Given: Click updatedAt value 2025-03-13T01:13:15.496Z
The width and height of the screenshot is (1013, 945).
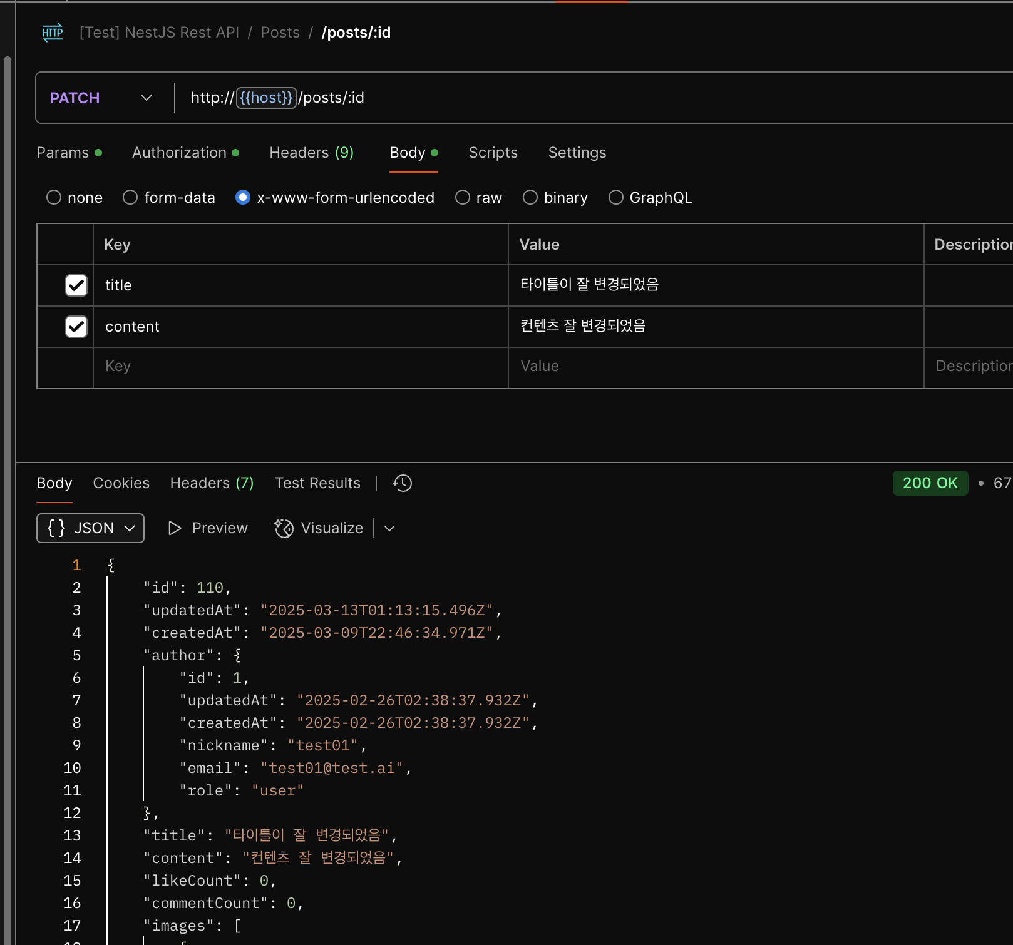Looking at the screenshot, I should pyautogui.click(x=377, y=610).
